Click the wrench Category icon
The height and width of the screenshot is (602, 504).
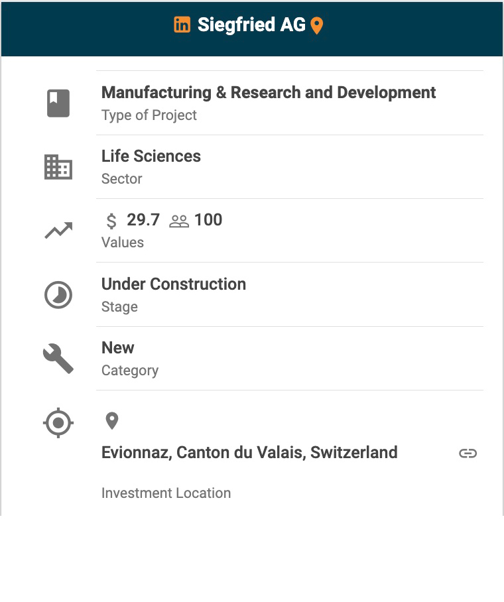pos(58,359)
